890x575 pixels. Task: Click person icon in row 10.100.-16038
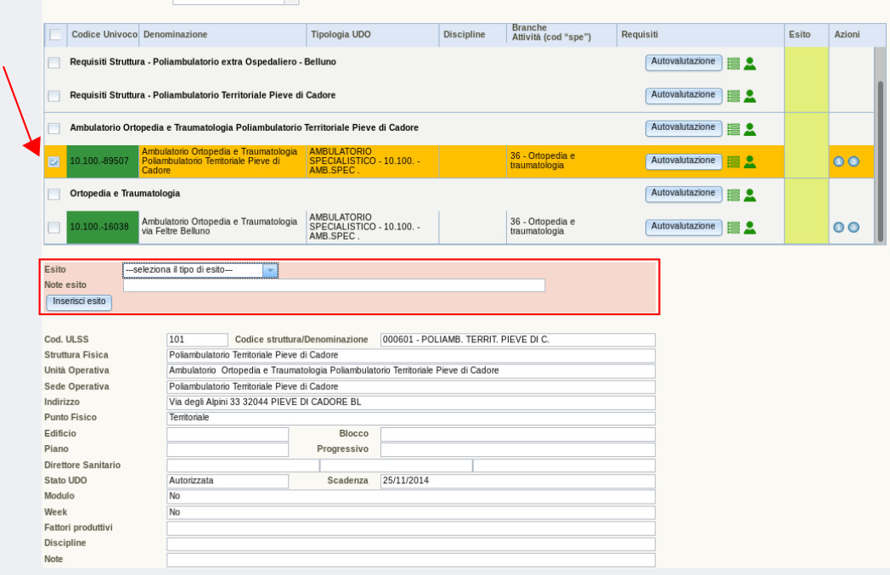[750, 227]
